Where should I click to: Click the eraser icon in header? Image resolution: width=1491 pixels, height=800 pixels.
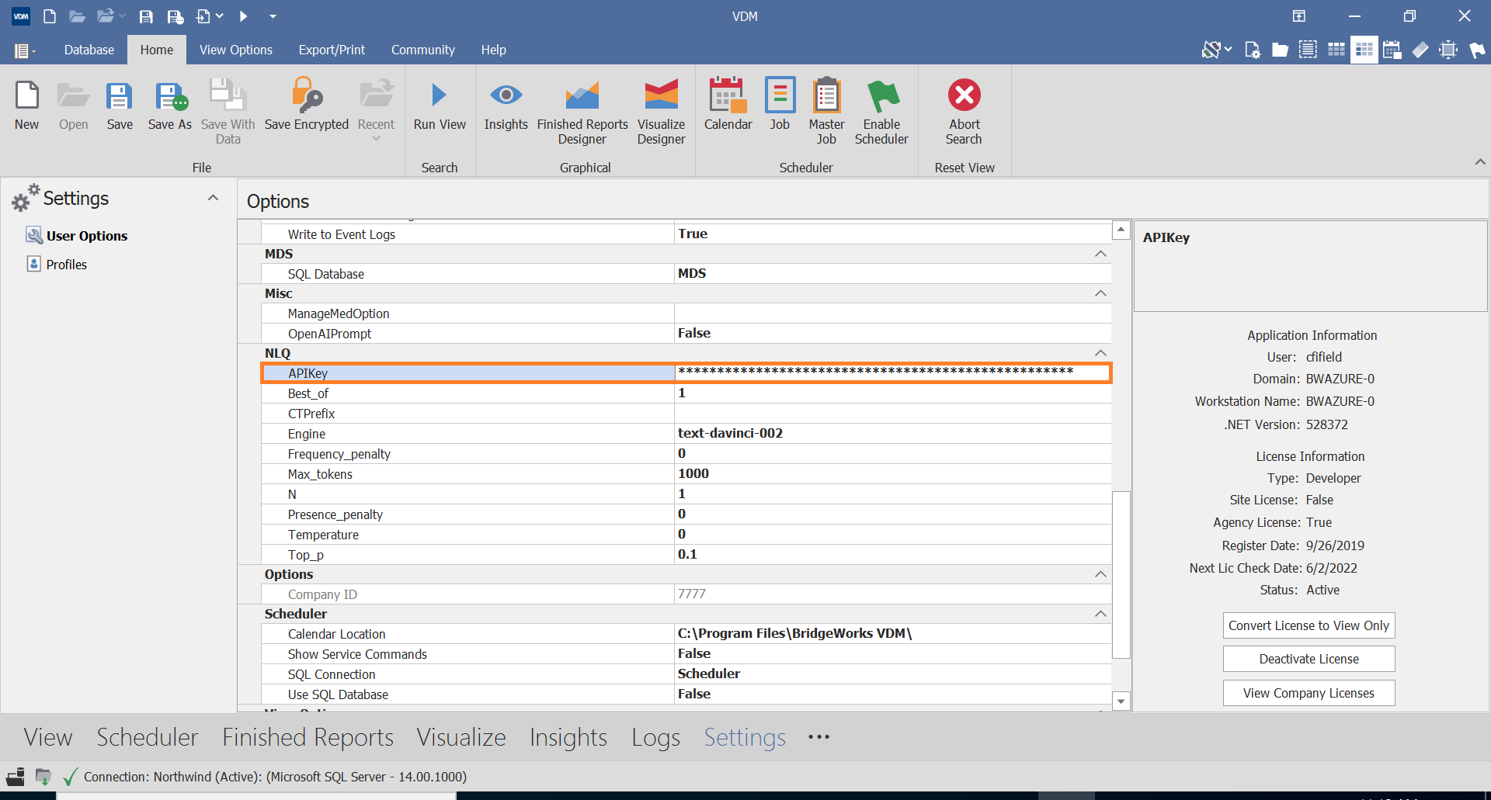coord(1420,50)
